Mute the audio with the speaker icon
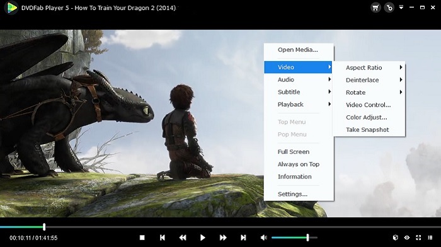Viewport: 441px width, 247px height. tap(263, 238)
